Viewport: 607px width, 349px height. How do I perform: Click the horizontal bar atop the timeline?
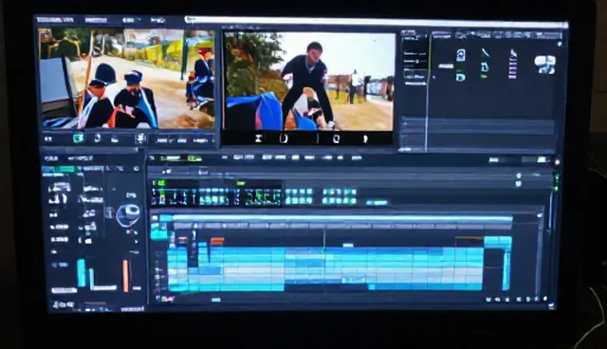[x=342, y=219]
